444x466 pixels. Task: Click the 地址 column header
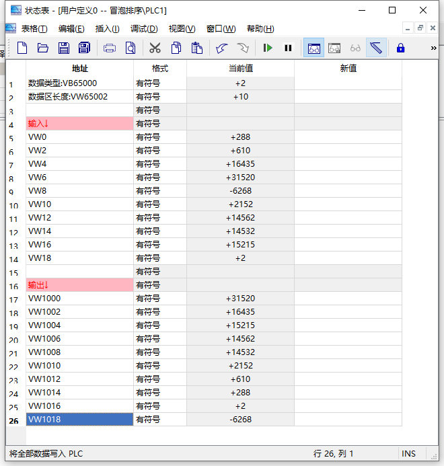[x=79, y=69]
